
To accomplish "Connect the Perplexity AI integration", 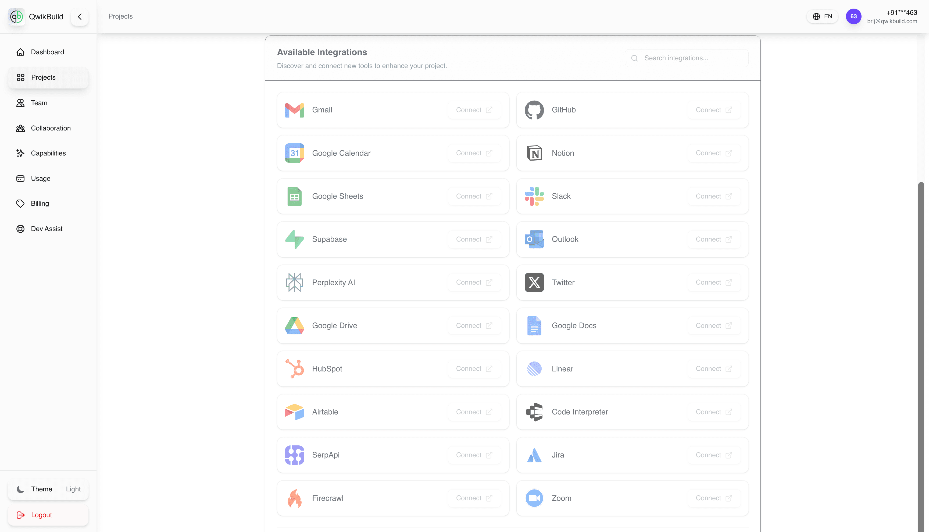I will click(474, 282).
